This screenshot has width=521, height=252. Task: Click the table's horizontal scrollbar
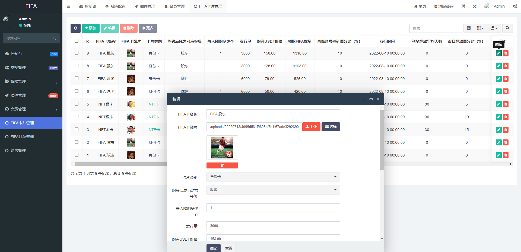121,164
